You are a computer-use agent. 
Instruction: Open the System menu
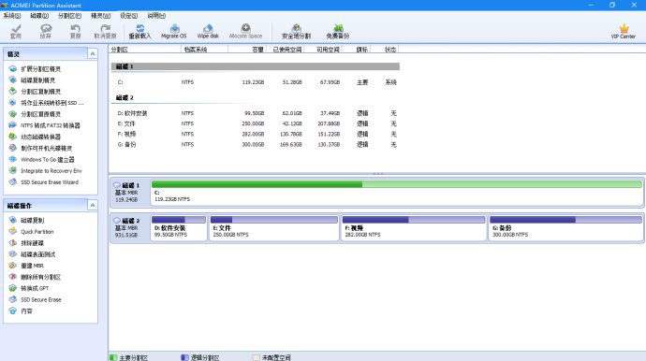tap(12, 16)
